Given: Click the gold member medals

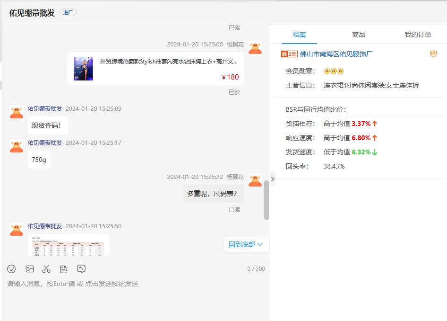Looking at the screenshot, I should pyautogui.click(x=333, y=71).
